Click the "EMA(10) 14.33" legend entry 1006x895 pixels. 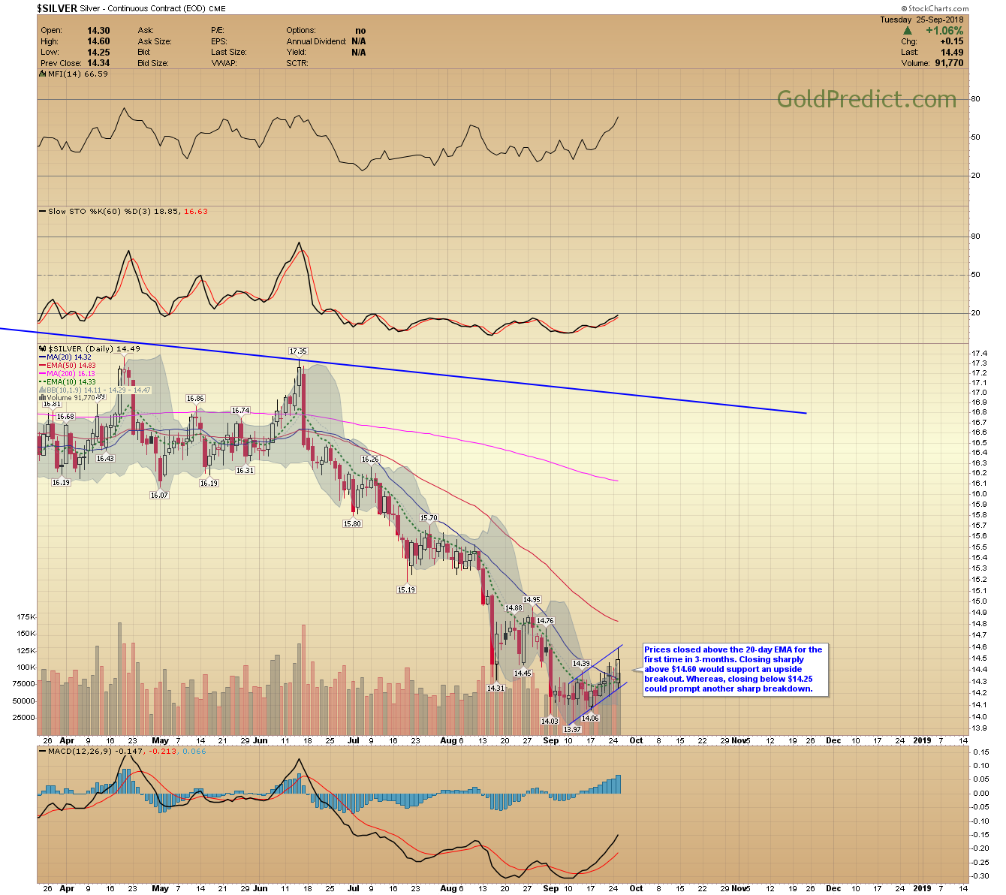(71, 382)
